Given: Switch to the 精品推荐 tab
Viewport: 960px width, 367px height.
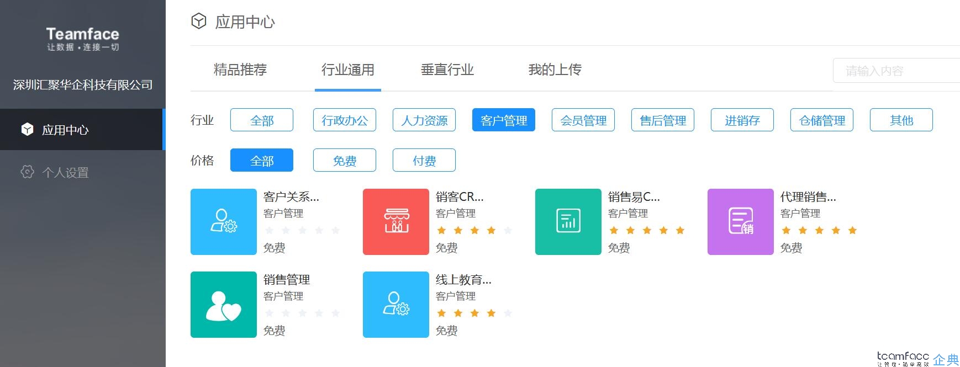Looking at the screenshot, I should [x=240, y=70].
